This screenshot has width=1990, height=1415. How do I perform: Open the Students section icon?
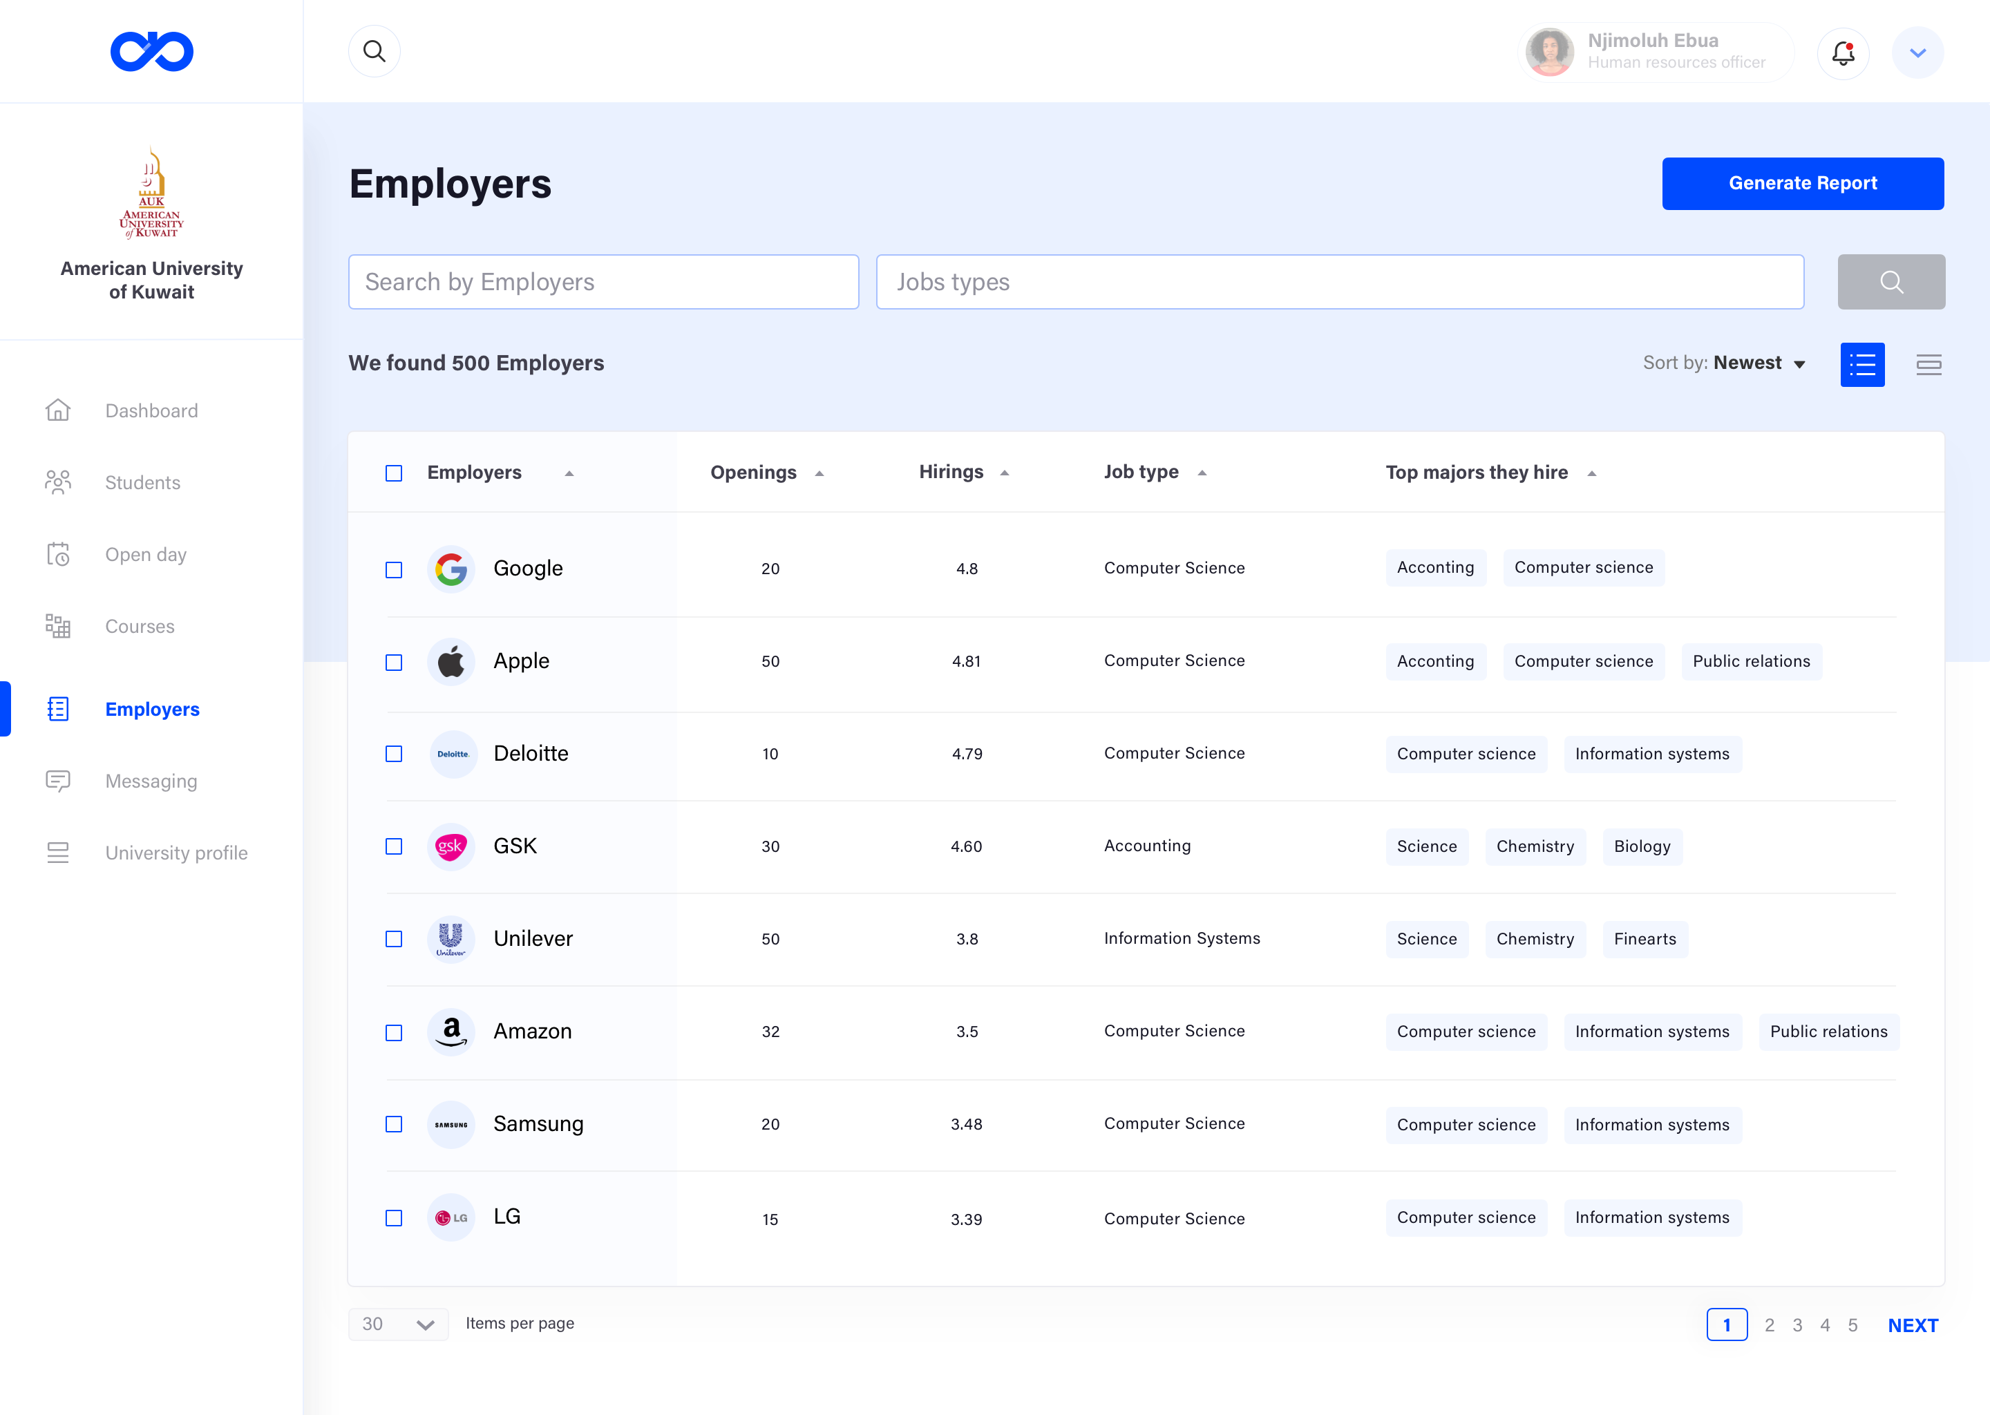(57, 482)
